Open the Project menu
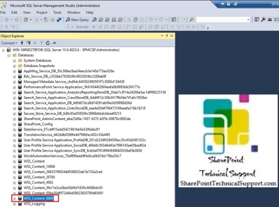 click(42, 12)
